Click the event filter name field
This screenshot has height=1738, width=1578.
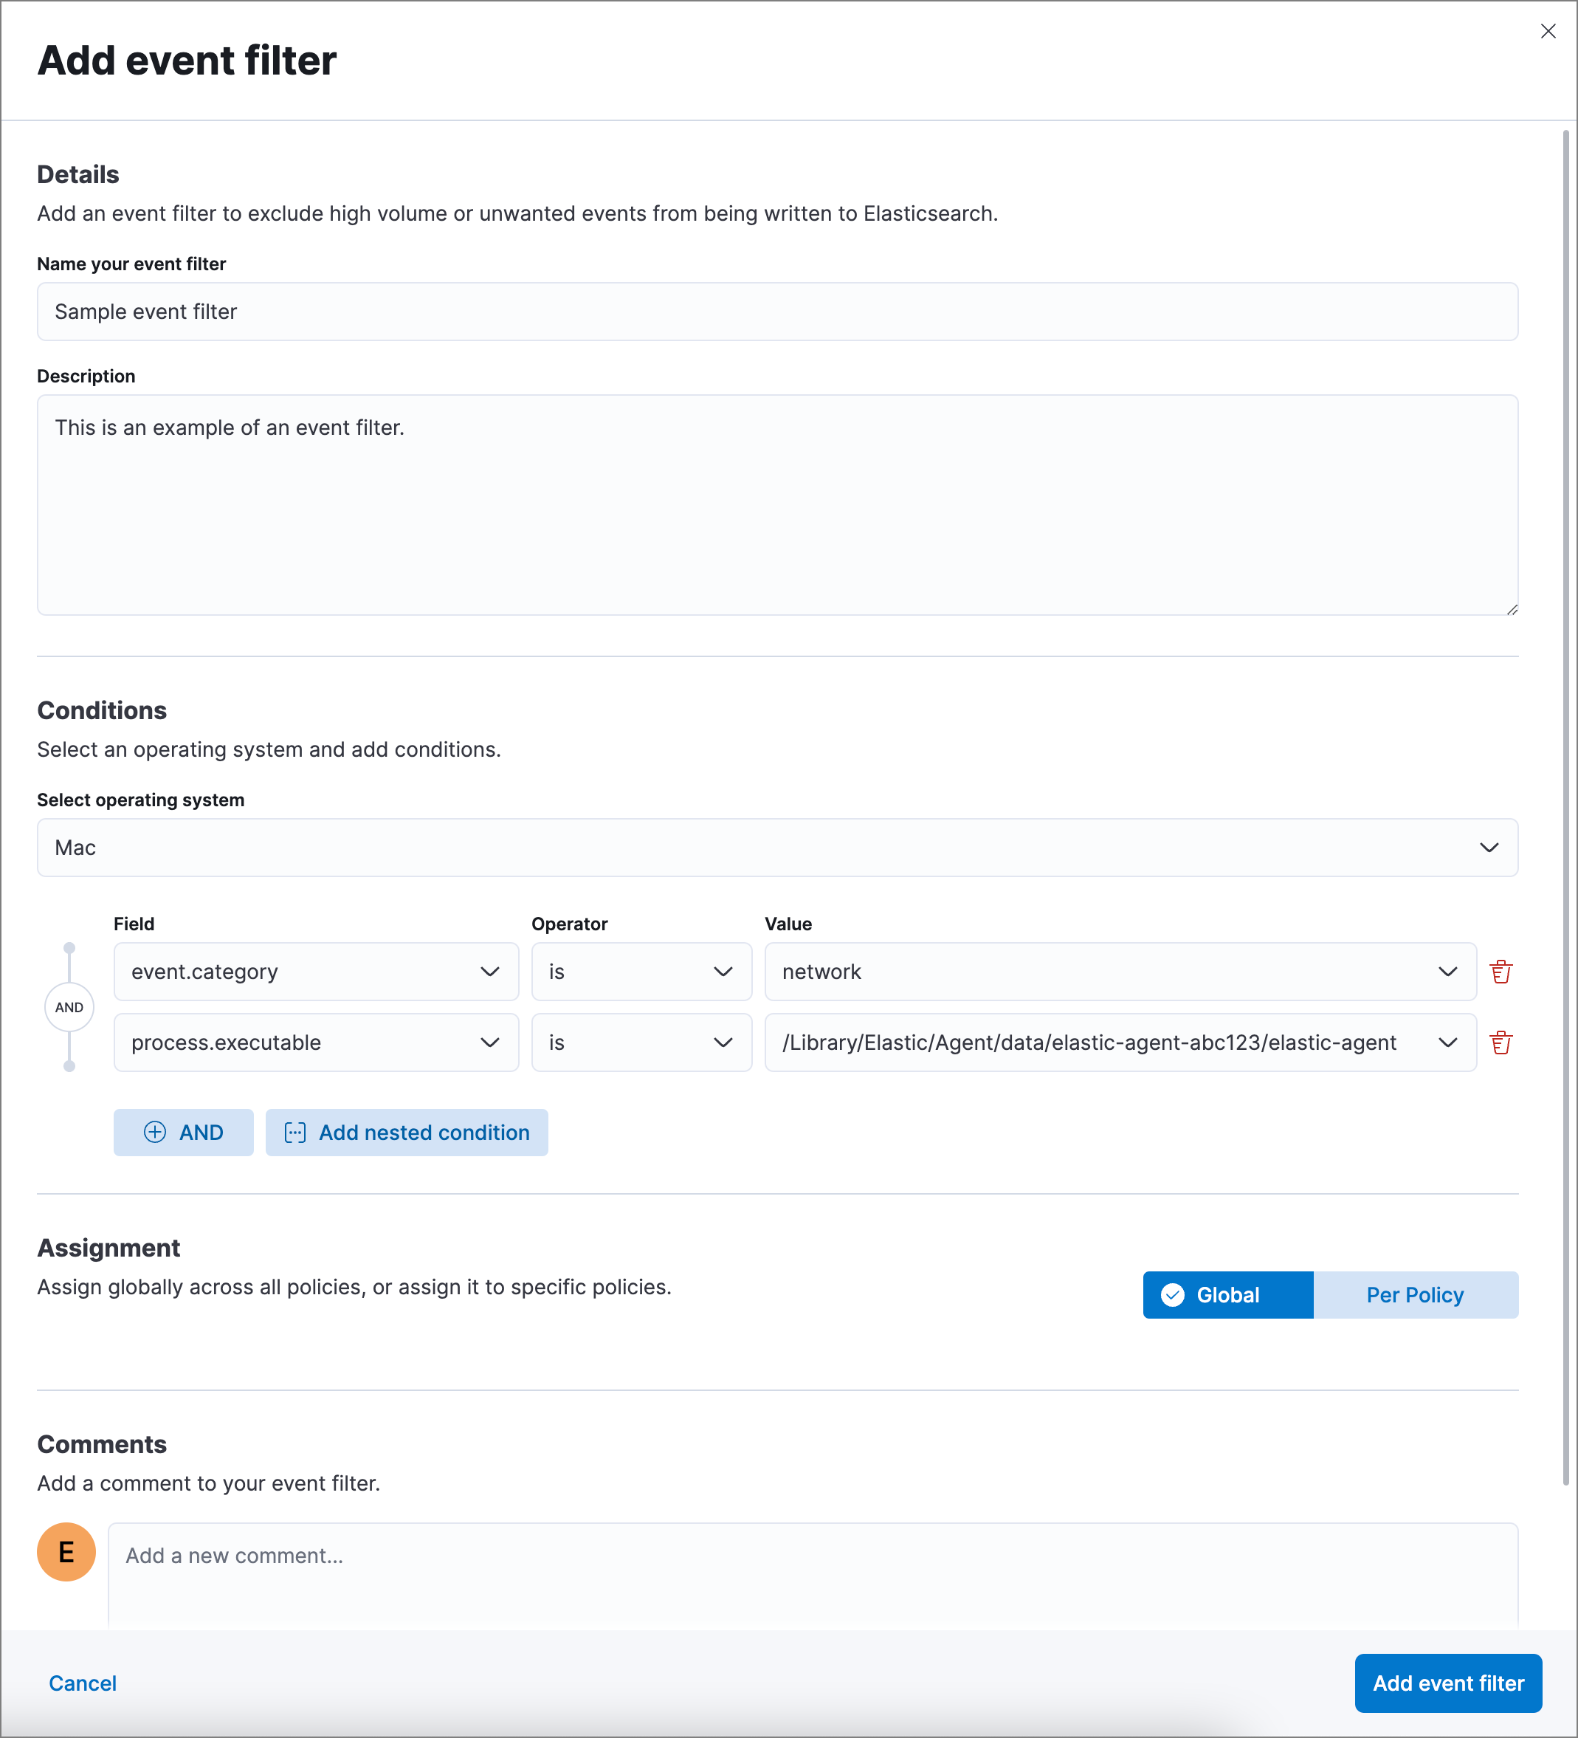click(776, 312)
